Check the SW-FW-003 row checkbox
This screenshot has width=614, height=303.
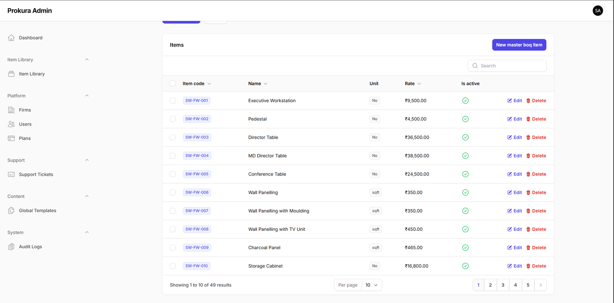[x=173, y=137]
